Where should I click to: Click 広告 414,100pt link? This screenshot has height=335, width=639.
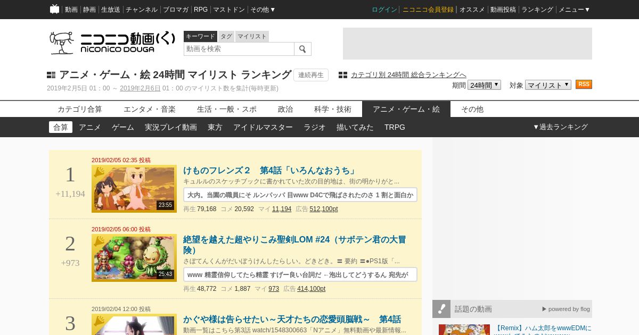click(312, 289)
